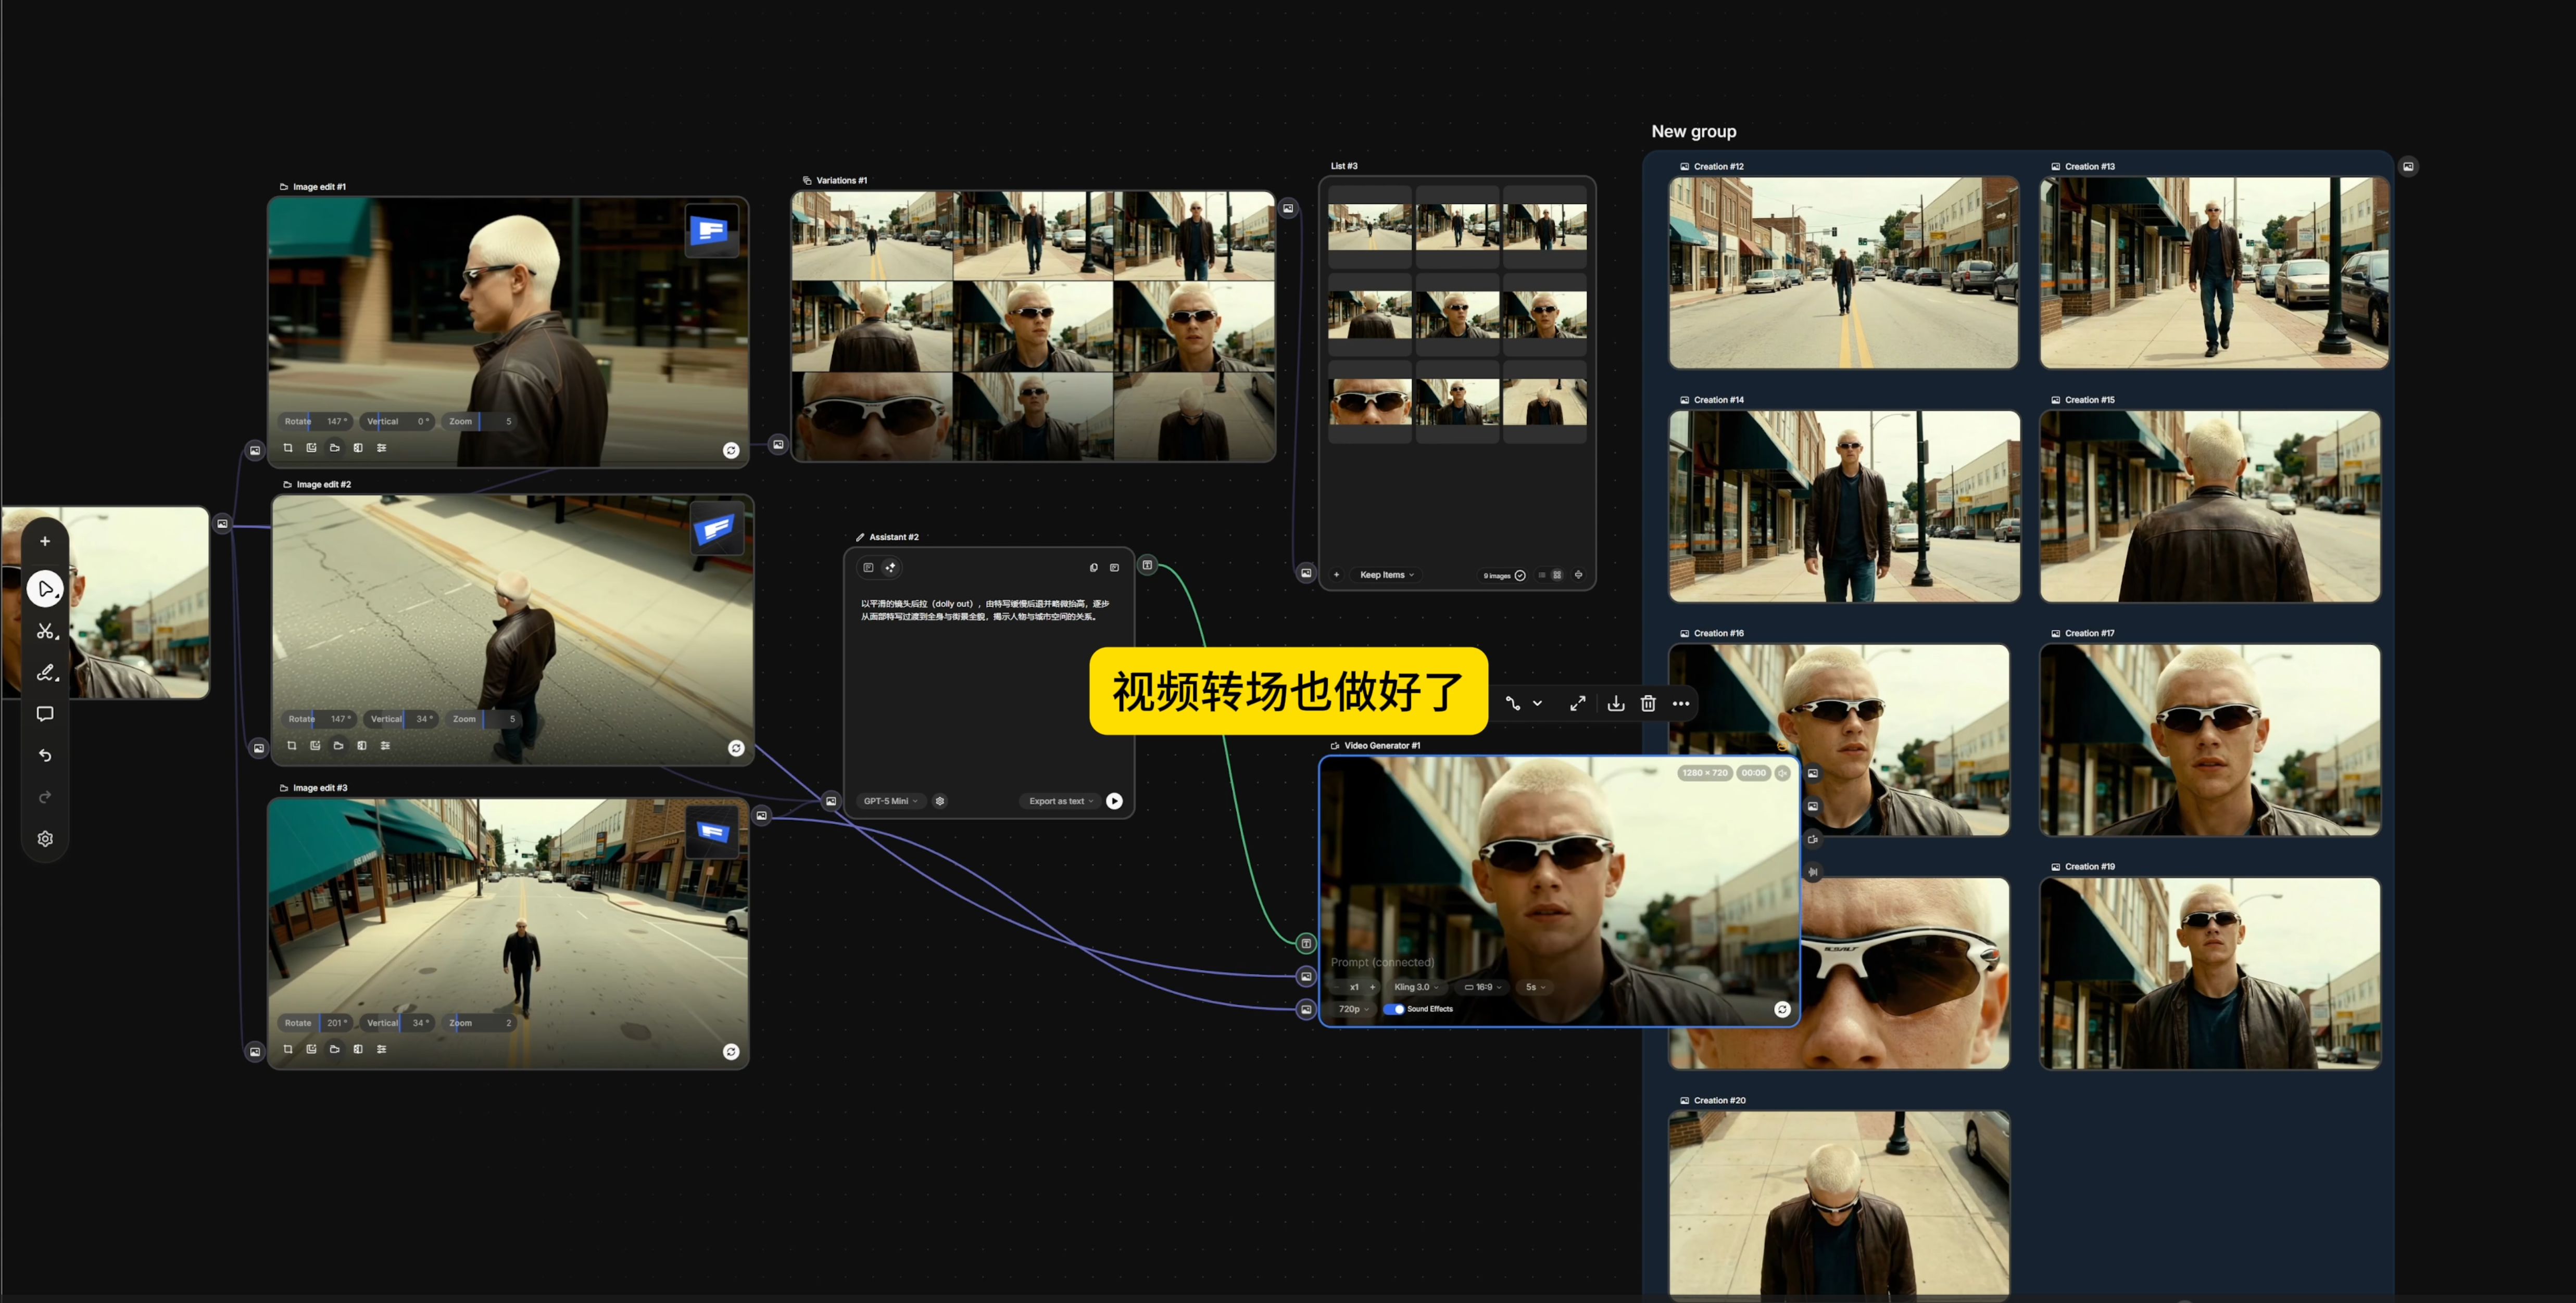Expand chevron next to connection path icon
This screenshot has height=1303, width=2576.
(x=1537, y=704)
